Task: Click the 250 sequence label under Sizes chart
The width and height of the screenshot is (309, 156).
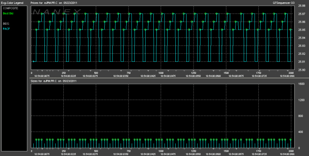Action: pos(64,151)
